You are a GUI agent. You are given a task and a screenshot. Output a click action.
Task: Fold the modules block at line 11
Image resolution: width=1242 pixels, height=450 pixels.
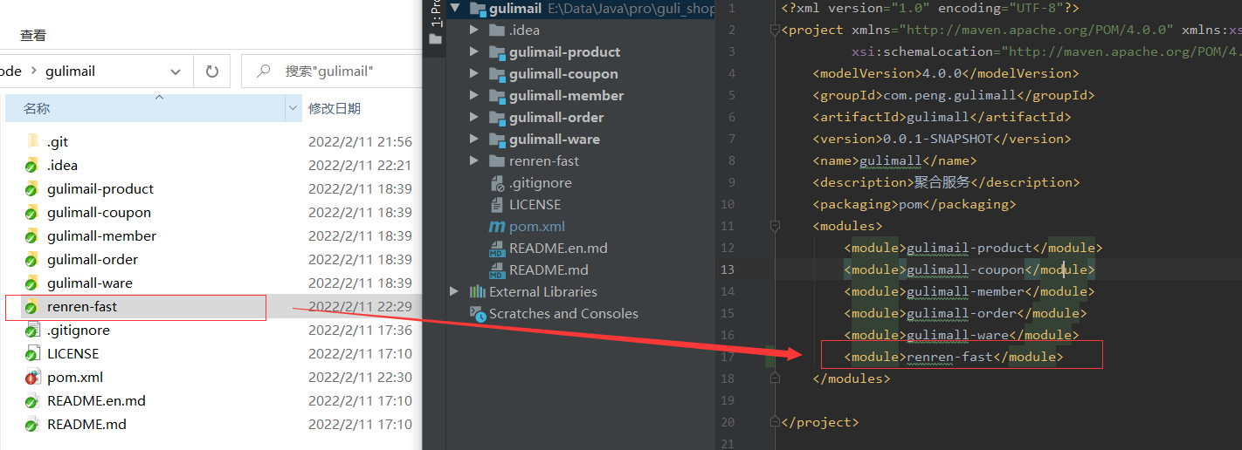775,227
